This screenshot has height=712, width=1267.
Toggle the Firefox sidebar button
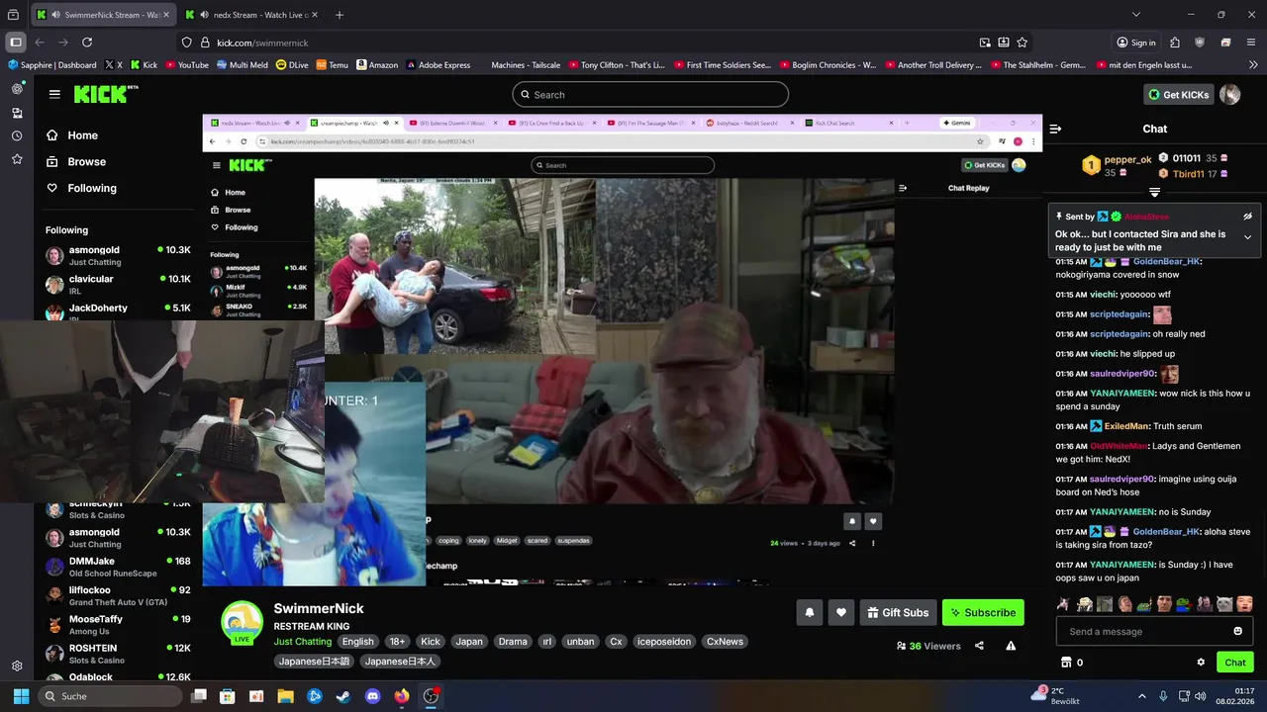pyautogui.click(x=16, y=43)
